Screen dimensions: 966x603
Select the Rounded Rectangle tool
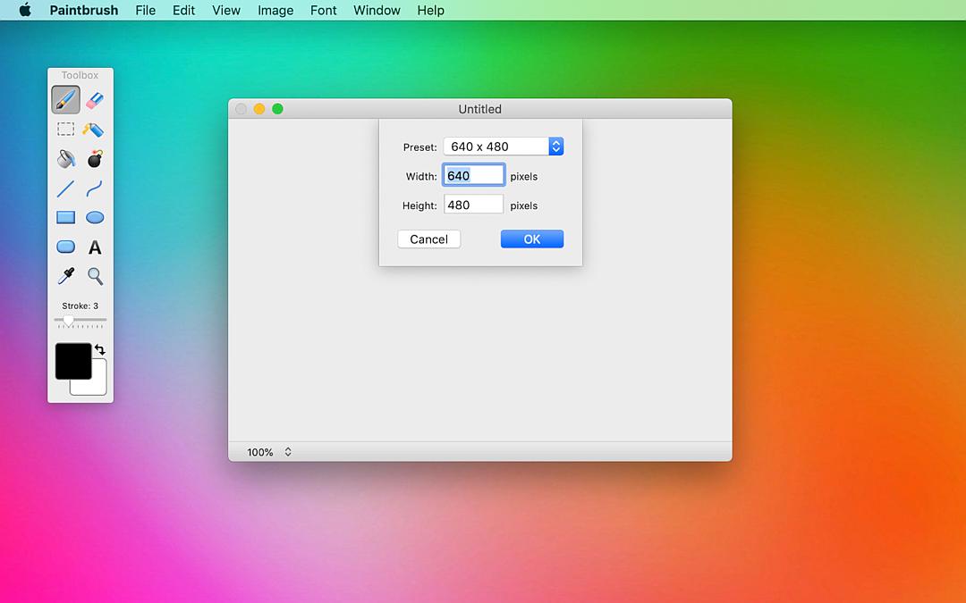(66, 247)
